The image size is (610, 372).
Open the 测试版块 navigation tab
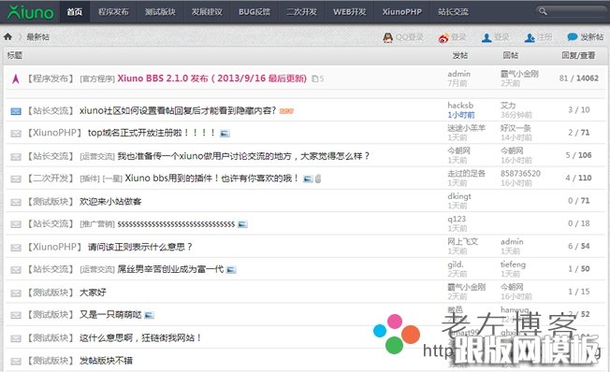(x=160, y=12)
